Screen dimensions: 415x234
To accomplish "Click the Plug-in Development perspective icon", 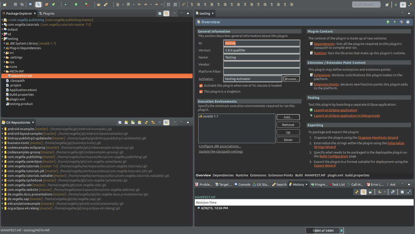I will pyautogui.click(x=403, y=4).
